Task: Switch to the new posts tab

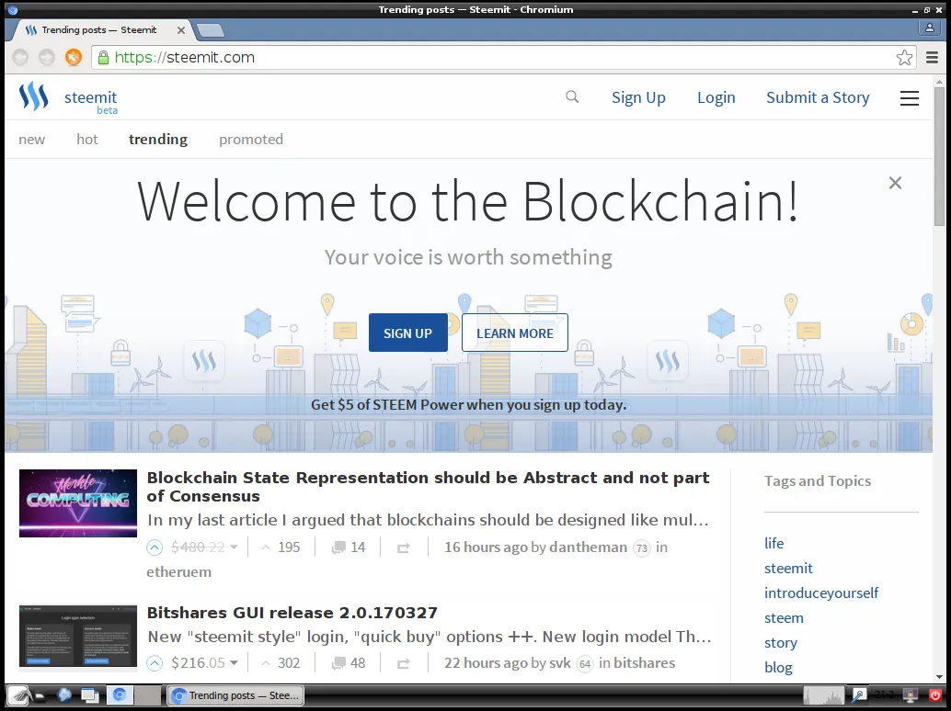Action: [x=31, y=140]
